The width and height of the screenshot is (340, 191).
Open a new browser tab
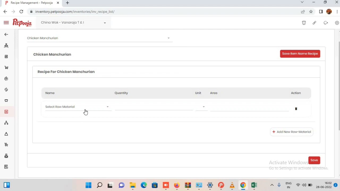click(67, 3)
